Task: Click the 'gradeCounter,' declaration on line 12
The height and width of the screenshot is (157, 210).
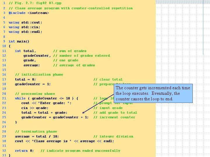Action: pos(37,56)
